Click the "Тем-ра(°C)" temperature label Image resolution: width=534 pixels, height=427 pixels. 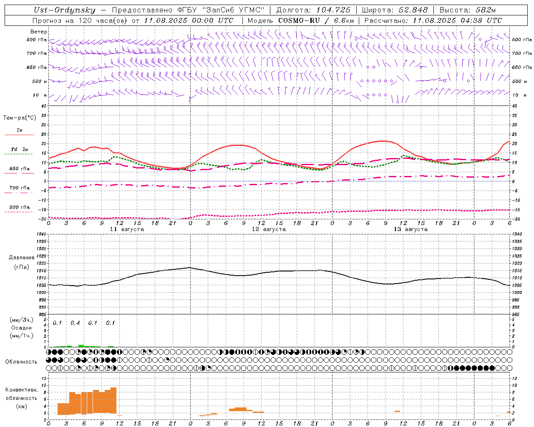(20, 118)
